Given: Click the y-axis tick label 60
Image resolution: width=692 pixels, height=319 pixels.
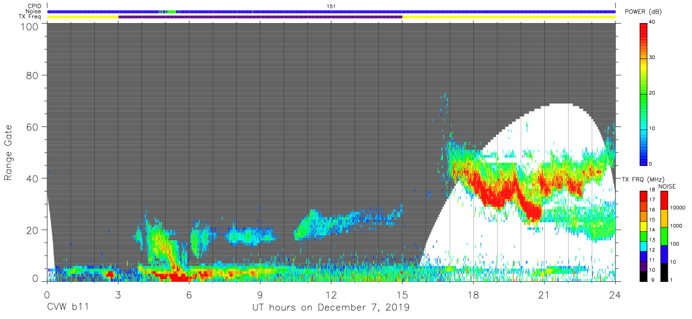Looking at the screenshot, I should click(32, 127).
